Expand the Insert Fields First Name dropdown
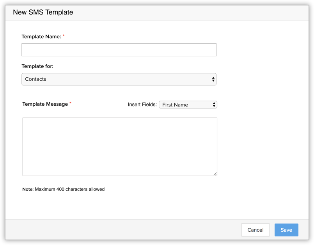Image resolution: width=314 pixels, height=245 pixels. click(188, 105)
